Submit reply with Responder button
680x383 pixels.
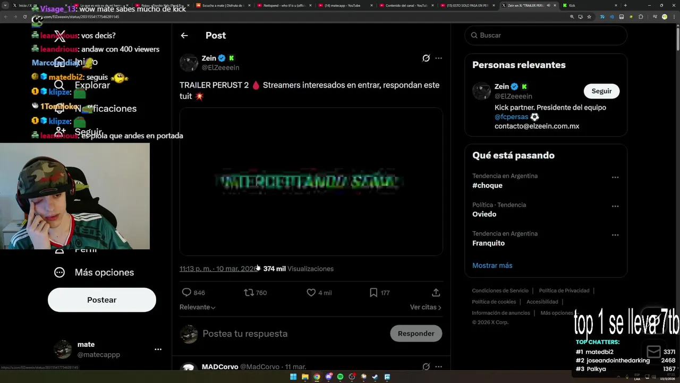[416, 334]
